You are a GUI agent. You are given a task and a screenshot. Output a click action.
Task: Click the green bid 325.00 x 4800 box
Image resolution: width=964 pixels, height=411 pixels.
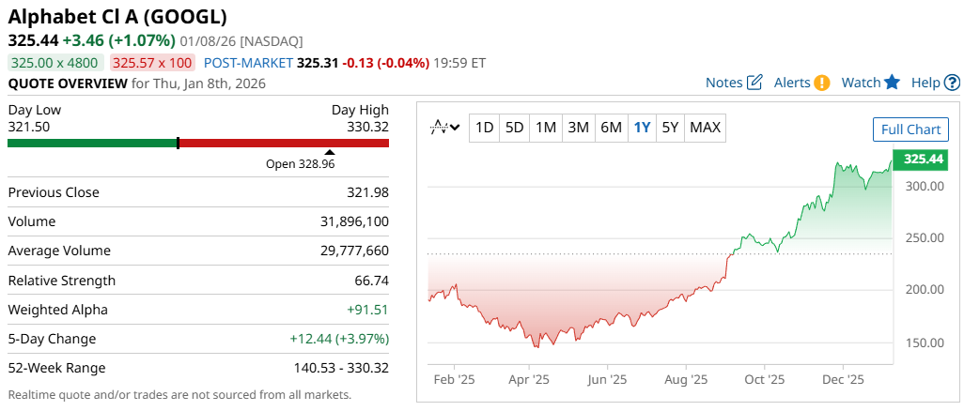coord(55,63)
